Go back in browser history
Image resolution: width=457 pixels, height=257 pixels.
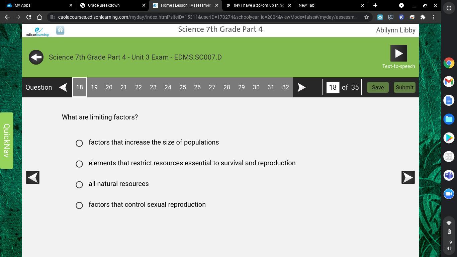pos(7,17)
